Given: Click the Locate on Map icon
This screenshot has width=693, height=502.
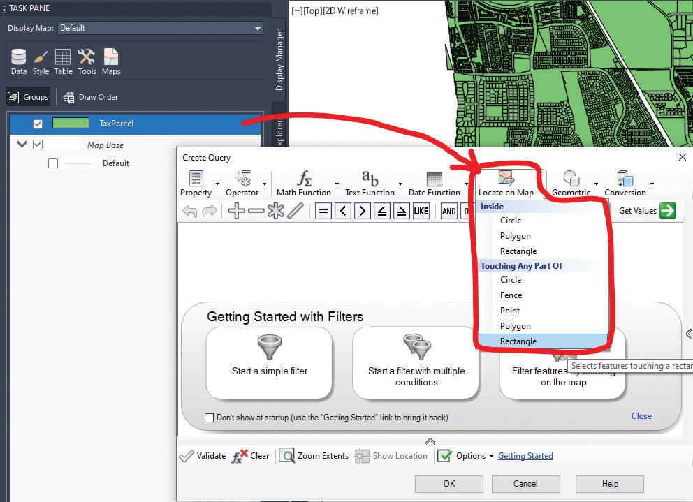Looking at the screenshot, I should click(x=506, y=179).
